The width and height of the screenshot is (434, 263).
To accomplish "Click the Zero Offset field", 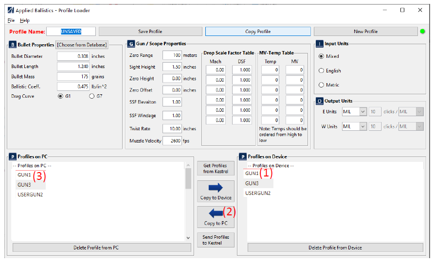I will pos(172,90).
